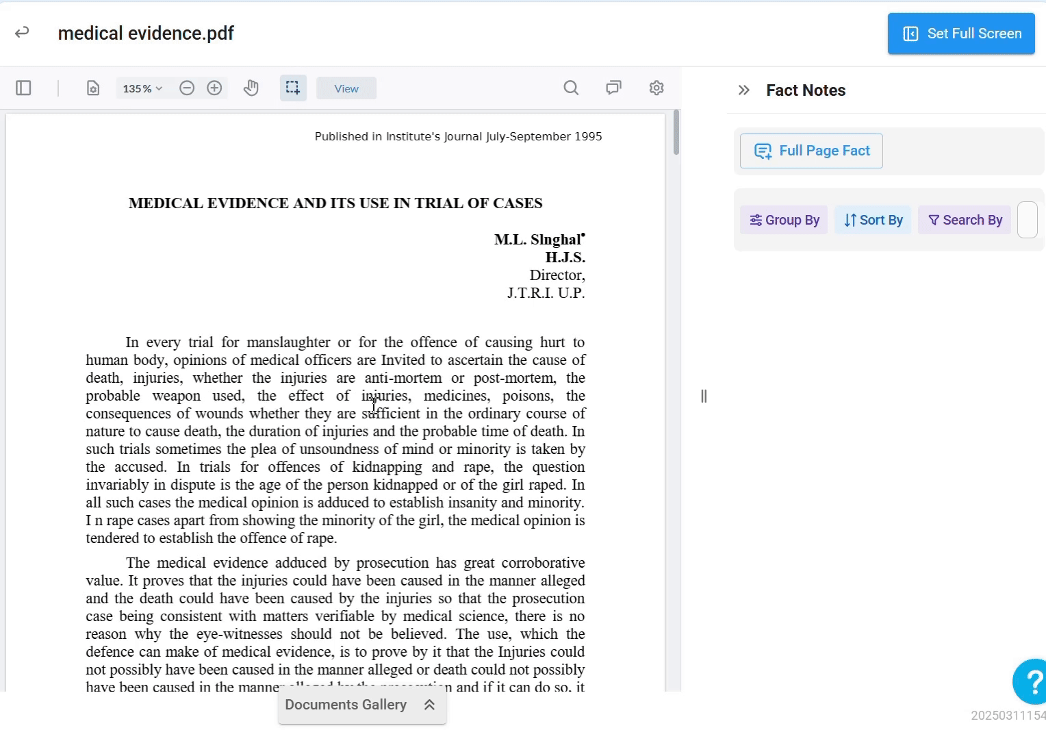Screen dimensions: 1046x730
Task: Add a Full Page Fact
Action: (x=811, y=151)
